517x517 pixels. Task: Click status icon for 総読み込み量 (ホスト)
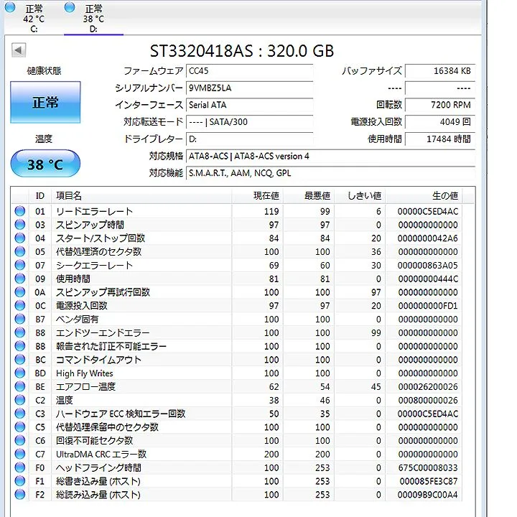[x=19, y=495]
